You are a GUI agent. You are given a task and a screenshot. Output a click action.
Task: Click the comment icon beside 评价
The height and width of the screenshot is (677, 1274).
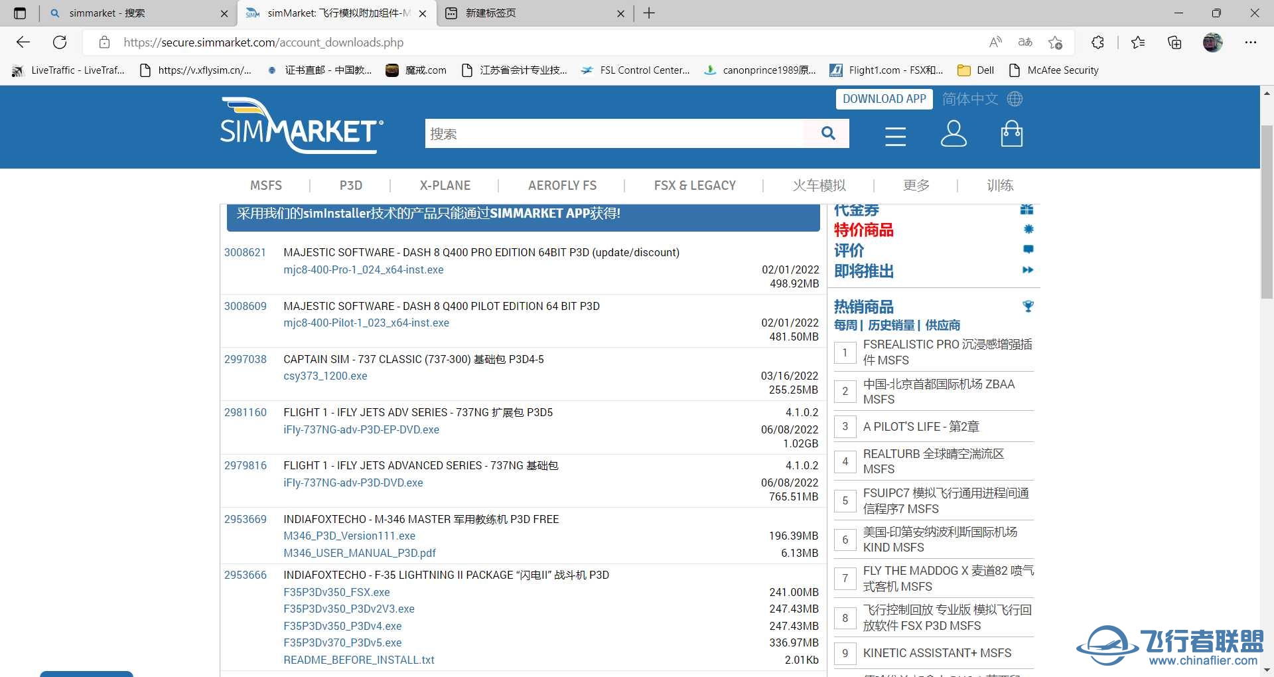point(1028,250)
